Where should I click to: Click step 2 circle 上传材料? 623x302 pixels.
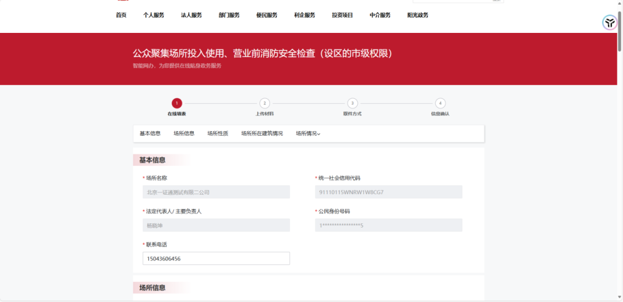[265, 103]
